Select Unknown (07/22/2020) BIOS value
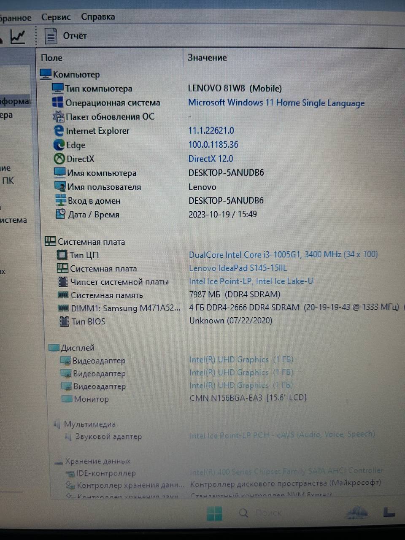Viewport: 405px width, 540px height. [231, 321]
